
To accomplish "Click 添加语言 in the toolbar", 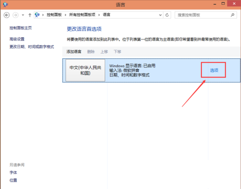I will click(x=74, y=52).
